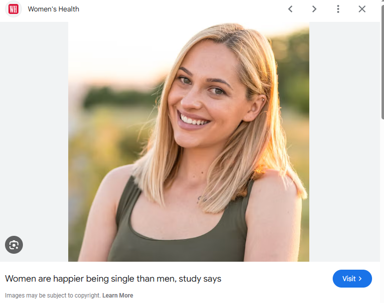This screenshot has width=384, height=303.
Task: Go to the previous image
Action: point(290,9)
